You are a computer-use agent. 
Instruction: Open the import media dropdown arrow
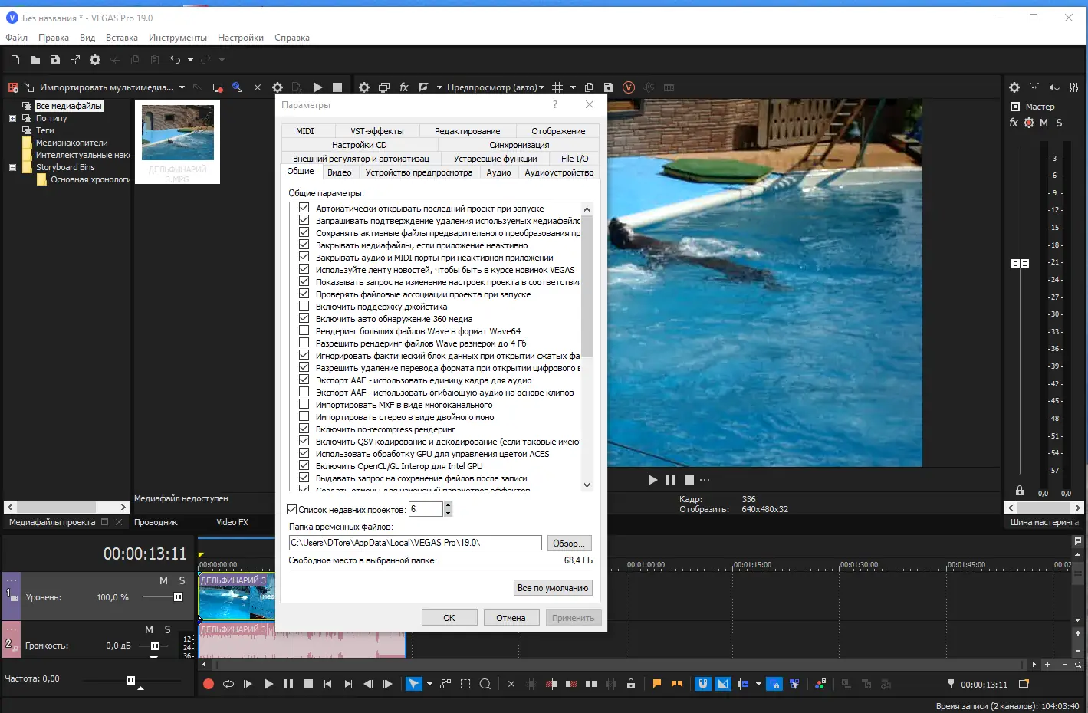tap(182, 87)
